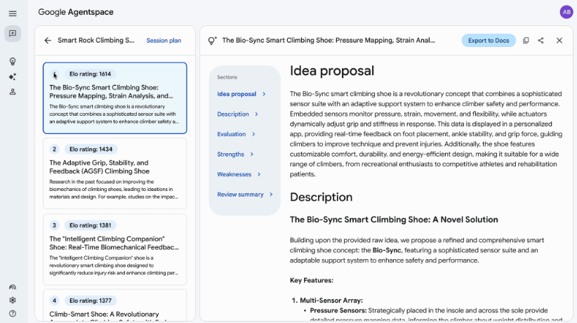Jump to the Idea proposal section
The image size is (577, 323).
[x=237, y=94]
